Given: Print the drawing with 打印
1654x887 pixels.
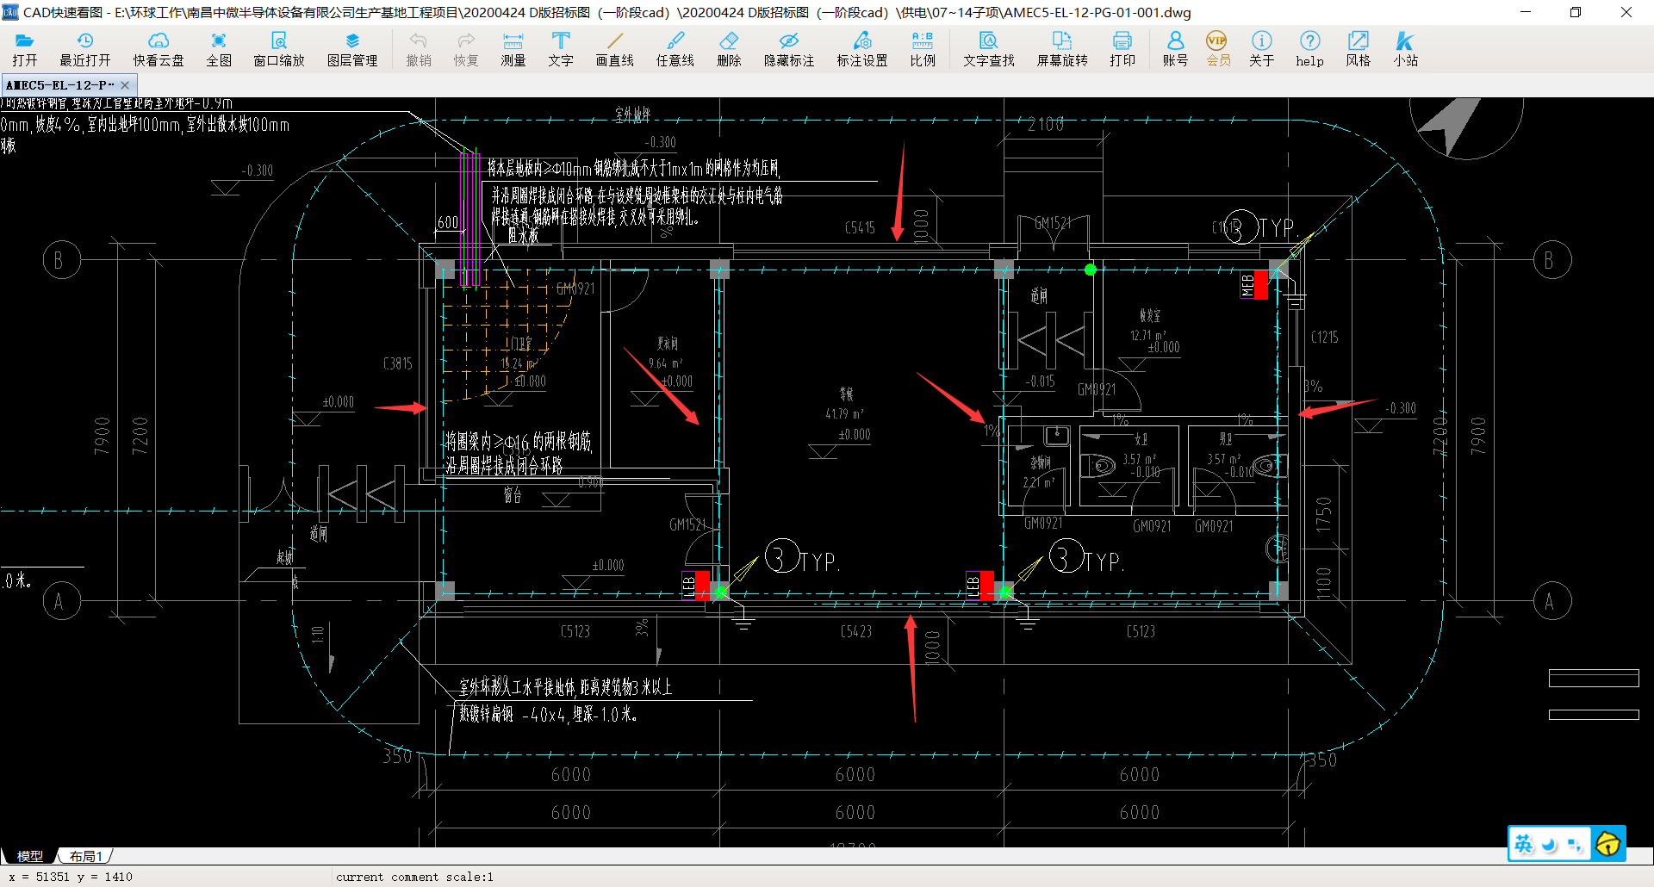Looking at the screenshot, I should (1122, 49).
